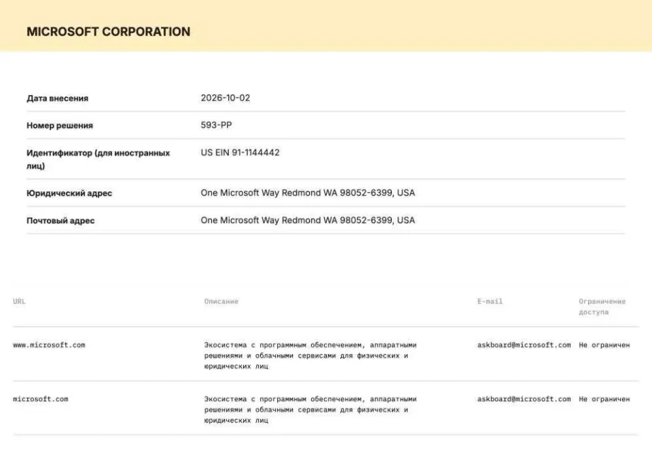Click the URL column header
This screenshot has width=652, height=452.
click(x=19, y=301)
